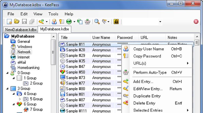Open the URL globe dropdown arrow
203x113 pixels.
74,22
